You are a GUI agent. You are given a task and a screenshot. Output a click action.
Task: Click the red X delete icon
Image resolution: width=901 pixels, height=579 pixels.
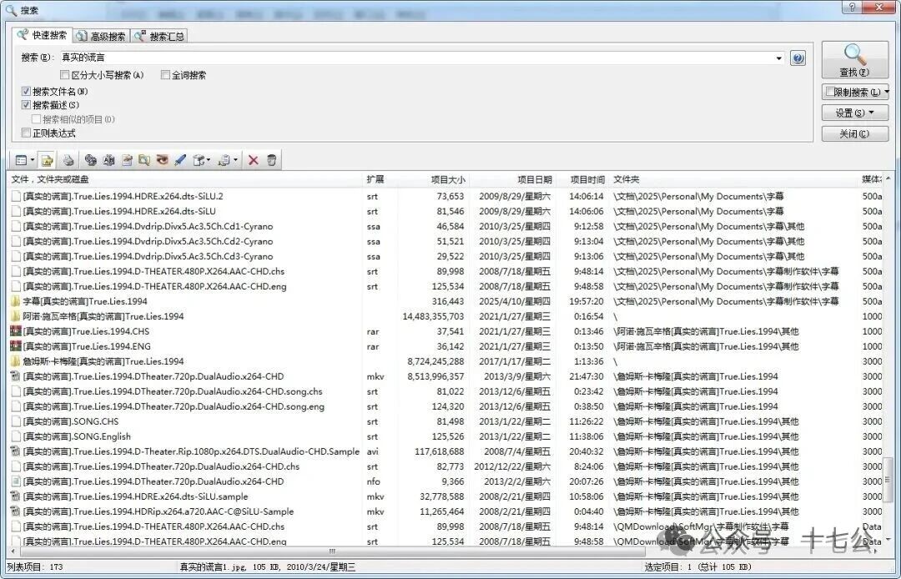(254, 160)
